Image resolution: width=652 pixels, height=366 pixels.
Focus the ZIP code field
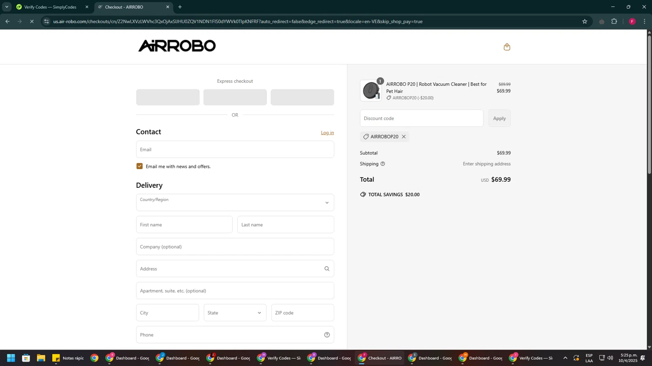point(303,313)
